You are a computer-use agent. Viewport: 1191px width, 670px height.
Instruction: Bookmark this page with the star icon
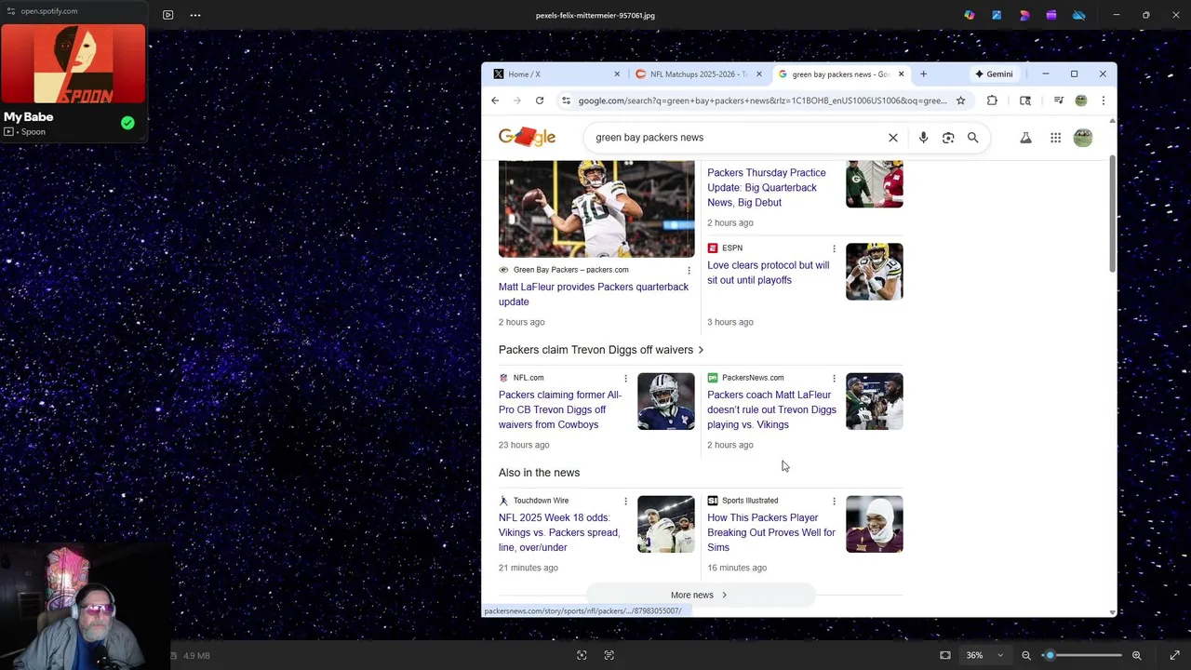click(x=961, y=100)
